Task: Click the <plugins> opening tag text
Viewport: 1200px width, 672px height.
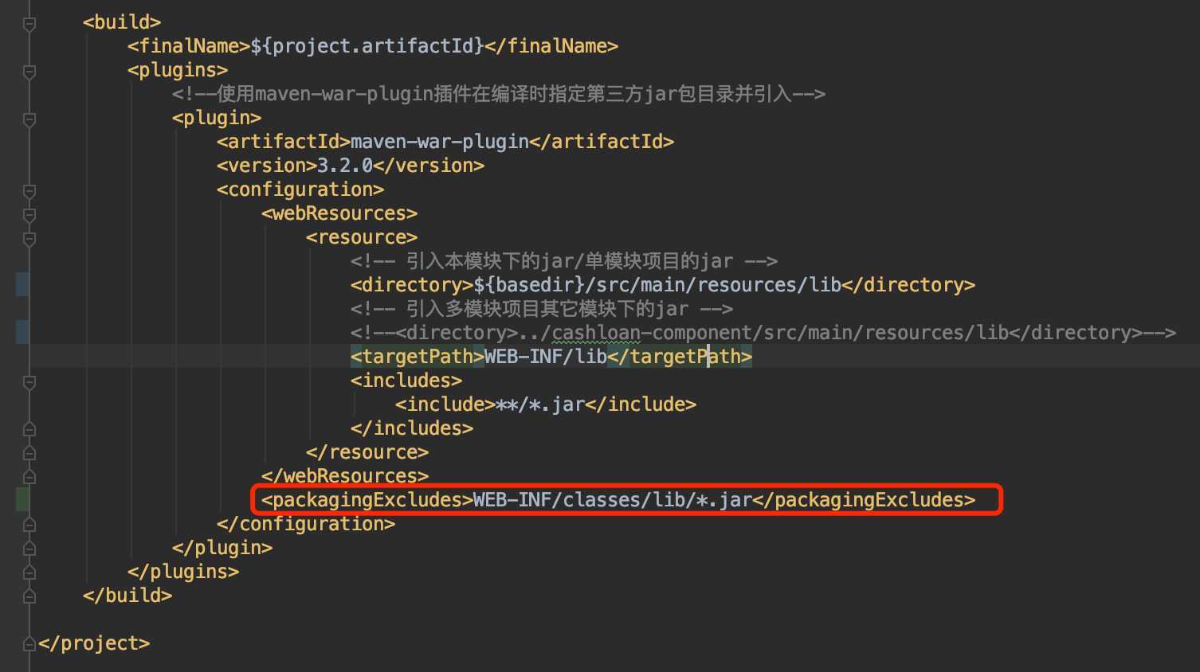Action: click(x=178, y=70)
